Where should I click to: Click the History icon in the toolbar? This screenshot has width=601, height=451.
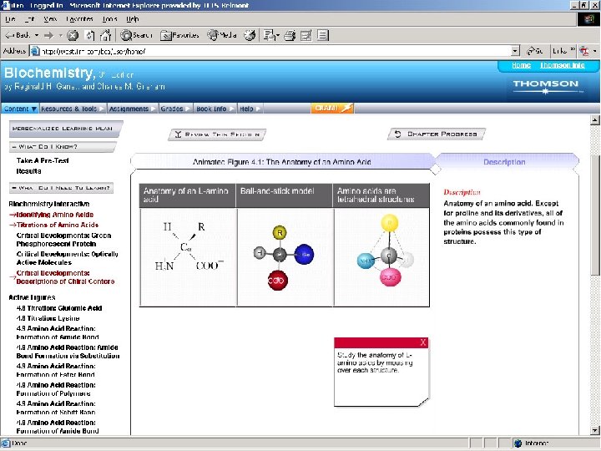click(250, 35)
